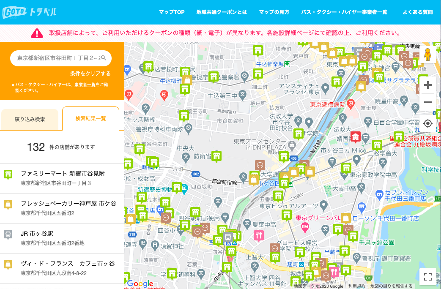Viewport: 441px width, 289px height.
Task: Click yellow bag icon beside ヴィ・ド・フランス
Action: (x=8, y=264)
